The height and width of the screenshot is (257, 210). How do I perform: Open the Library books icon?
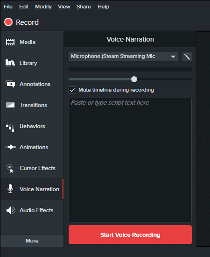click(x=10, y=63)
